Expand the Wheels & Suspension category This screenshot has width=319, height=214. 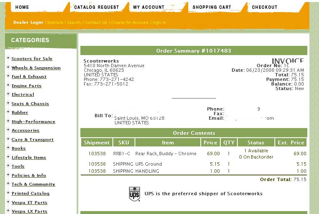pyautogui.click(x=8, y=67)
